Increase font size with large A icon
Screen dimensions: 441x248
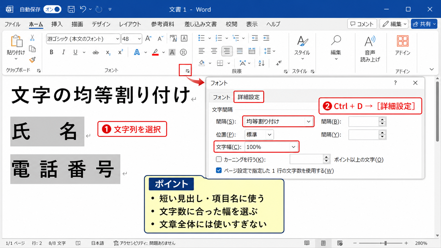click(148, 39)
